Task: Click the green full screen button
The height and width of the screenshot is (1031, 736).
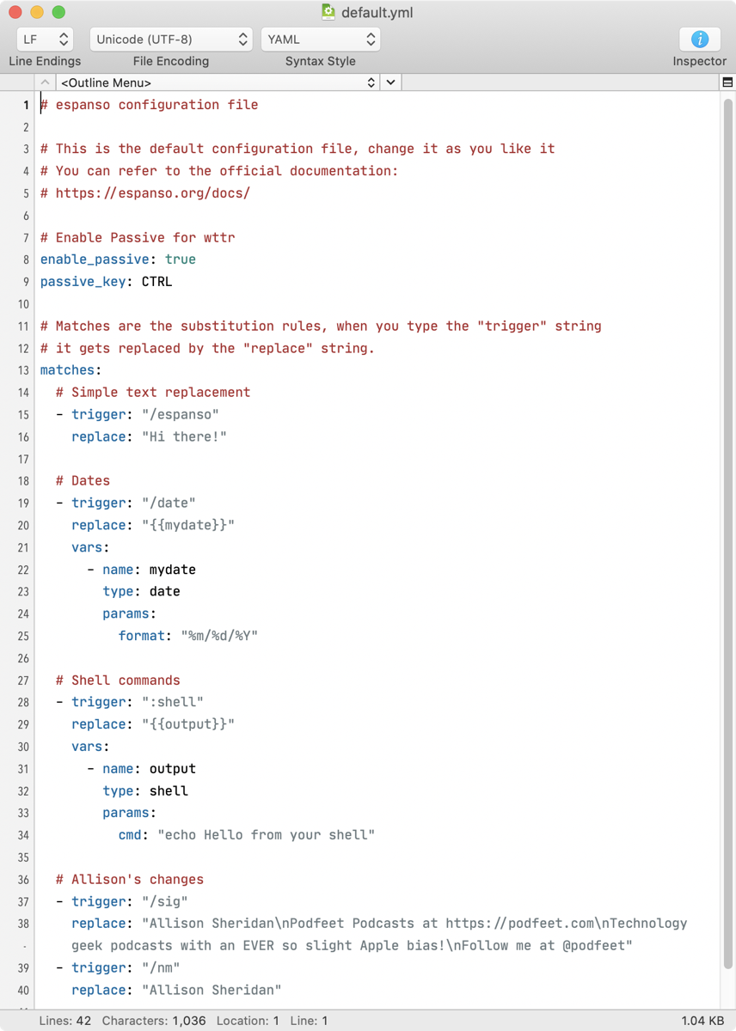Action: 58,12
